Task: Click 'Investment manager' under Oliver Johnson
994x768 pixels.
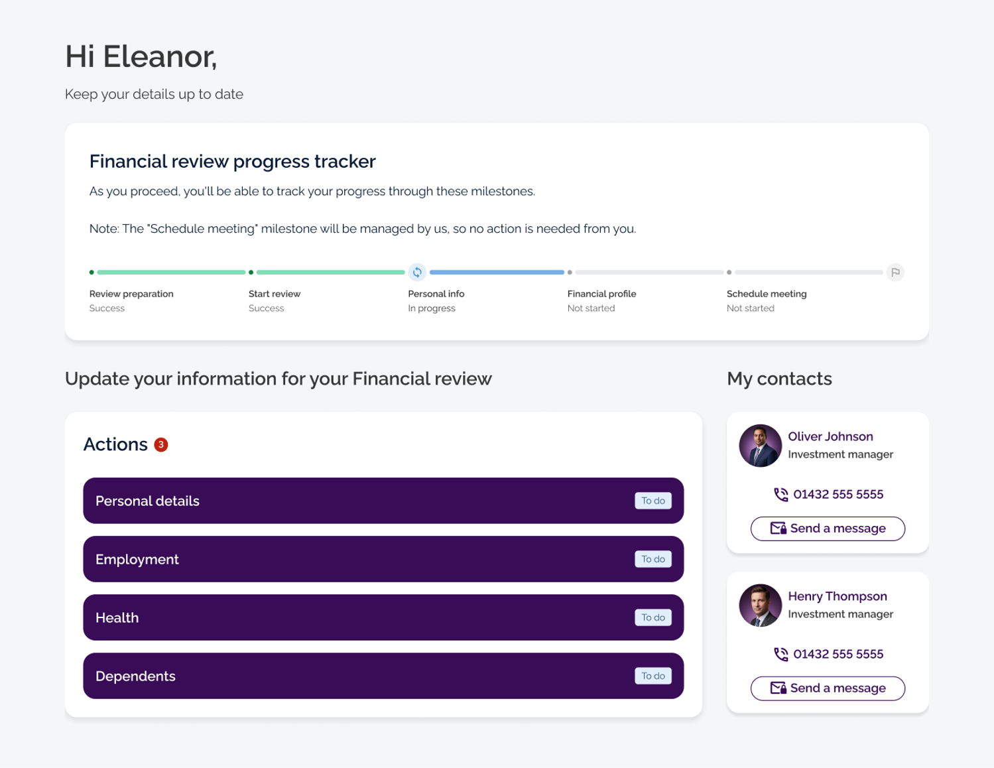Action: pyautogui.click(x=840, y=454)
